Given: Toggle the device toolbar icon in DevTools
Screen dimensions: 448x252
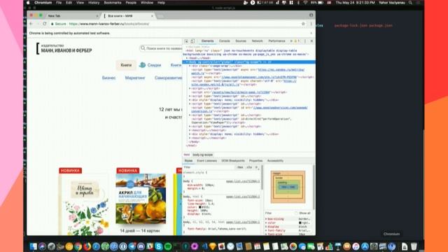Looking at the screenshot, I should point(192,41).
